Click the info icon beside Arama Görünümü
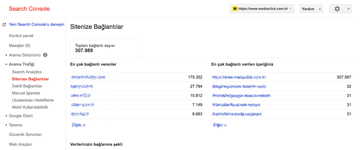The image size is (362, 150). [45, 55]
